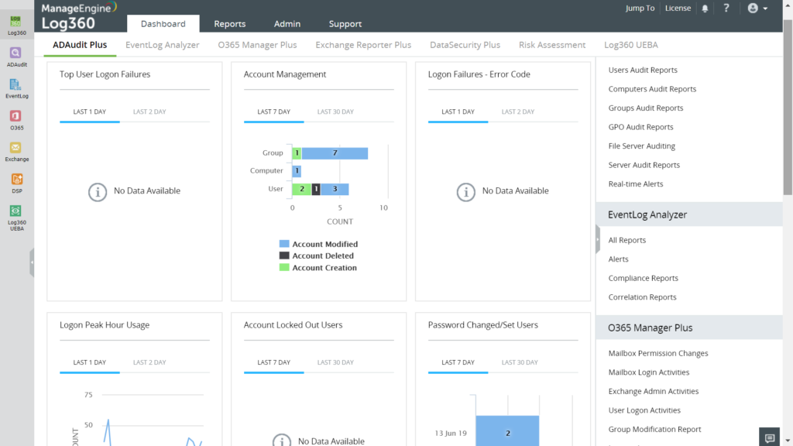Screen dimensions: 793x446
Task: Open Mailbox Login Activities link
Action: pyautogui.click(x=648, y=372)
